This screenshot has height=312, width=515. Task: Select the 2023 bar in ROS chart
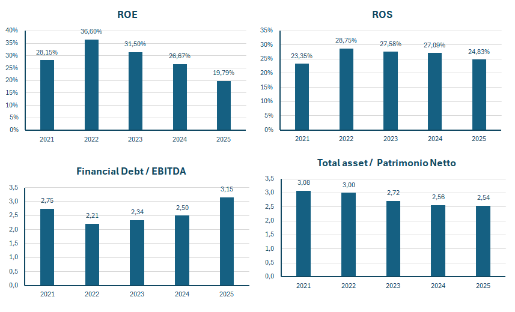(391, 91)
